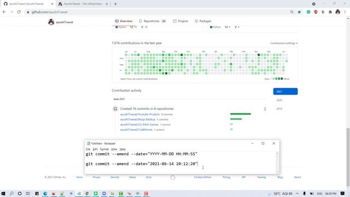The image size is (350, 197).
Task: Open the Notepad File menu
Action: 88,149
